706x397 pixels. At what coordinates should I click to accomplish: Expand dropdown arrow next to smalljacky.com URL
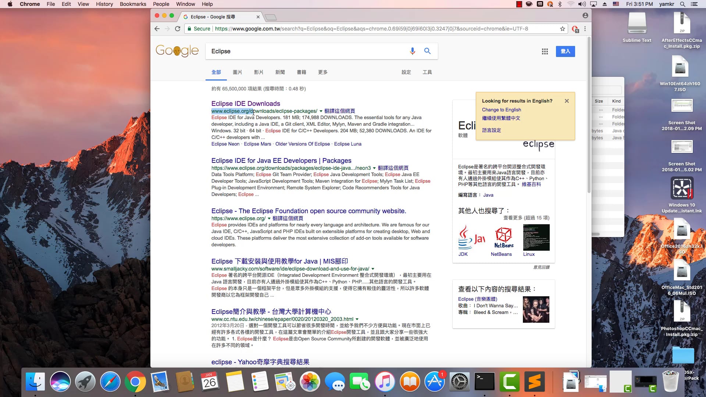[x=373, y=269]
